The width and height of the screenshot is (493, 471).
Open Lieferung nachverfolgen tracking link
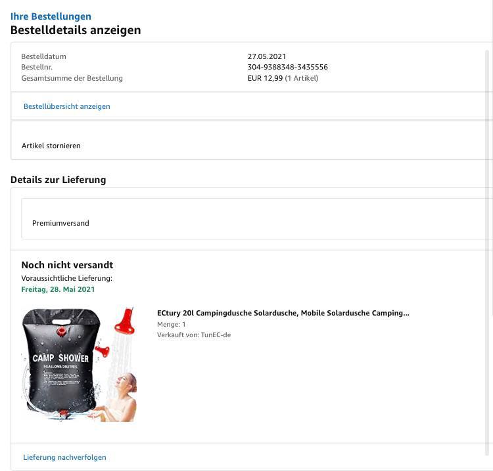pyautogui.click(x=64, y=457)
